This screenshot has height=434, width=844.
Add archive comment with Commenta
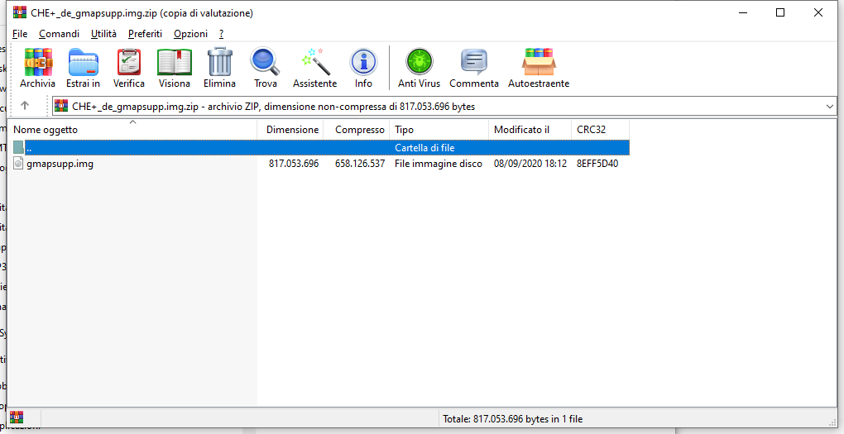click(x=474, y=68)
